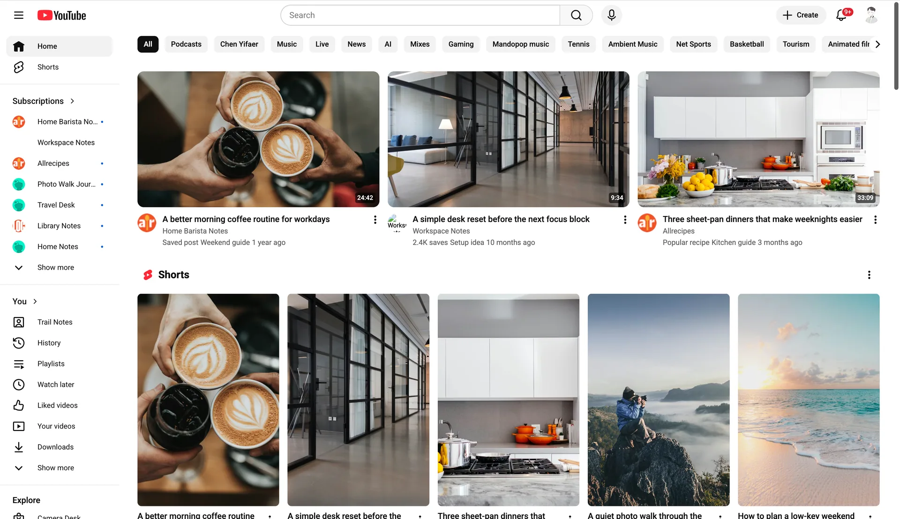
Task: Click Workspace Notes avatar under desk video
Action: pyautogui.click(x=397, y=223)
